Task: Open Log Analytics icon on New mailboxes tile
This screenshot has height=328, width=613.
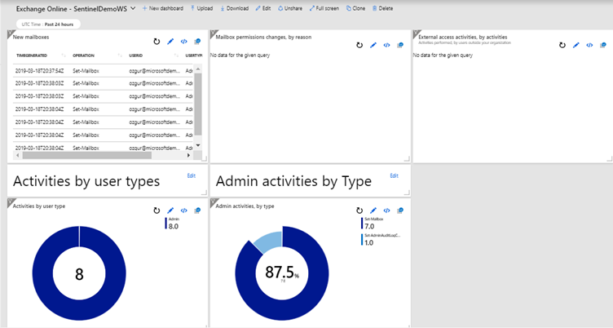Action: pos(197,42)
